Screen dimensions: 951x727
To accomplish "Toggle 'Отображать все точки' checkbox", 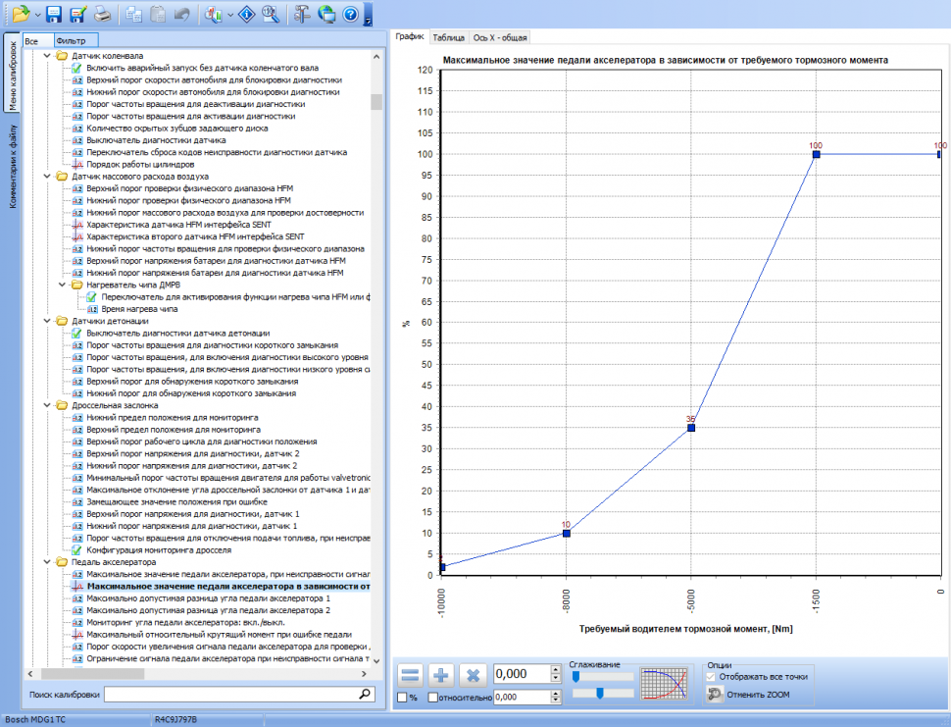I will click(712, 676).
